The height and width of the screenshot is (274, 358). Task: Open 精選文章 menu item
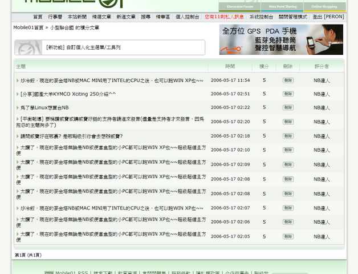pyautogui.click(x=101, y=17)
